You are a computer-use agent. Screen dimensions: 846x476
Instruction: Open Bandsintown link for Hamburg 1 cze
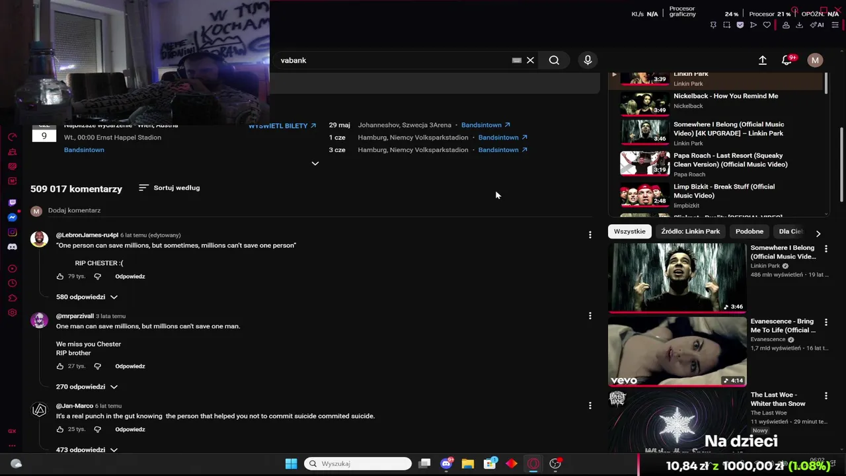click(503, 138)
